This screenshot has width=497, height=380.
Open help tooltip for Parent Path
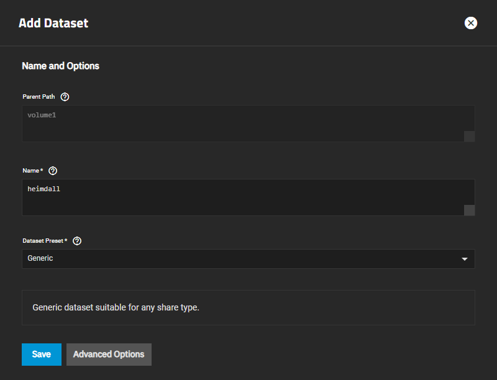(x=65, y=97)
